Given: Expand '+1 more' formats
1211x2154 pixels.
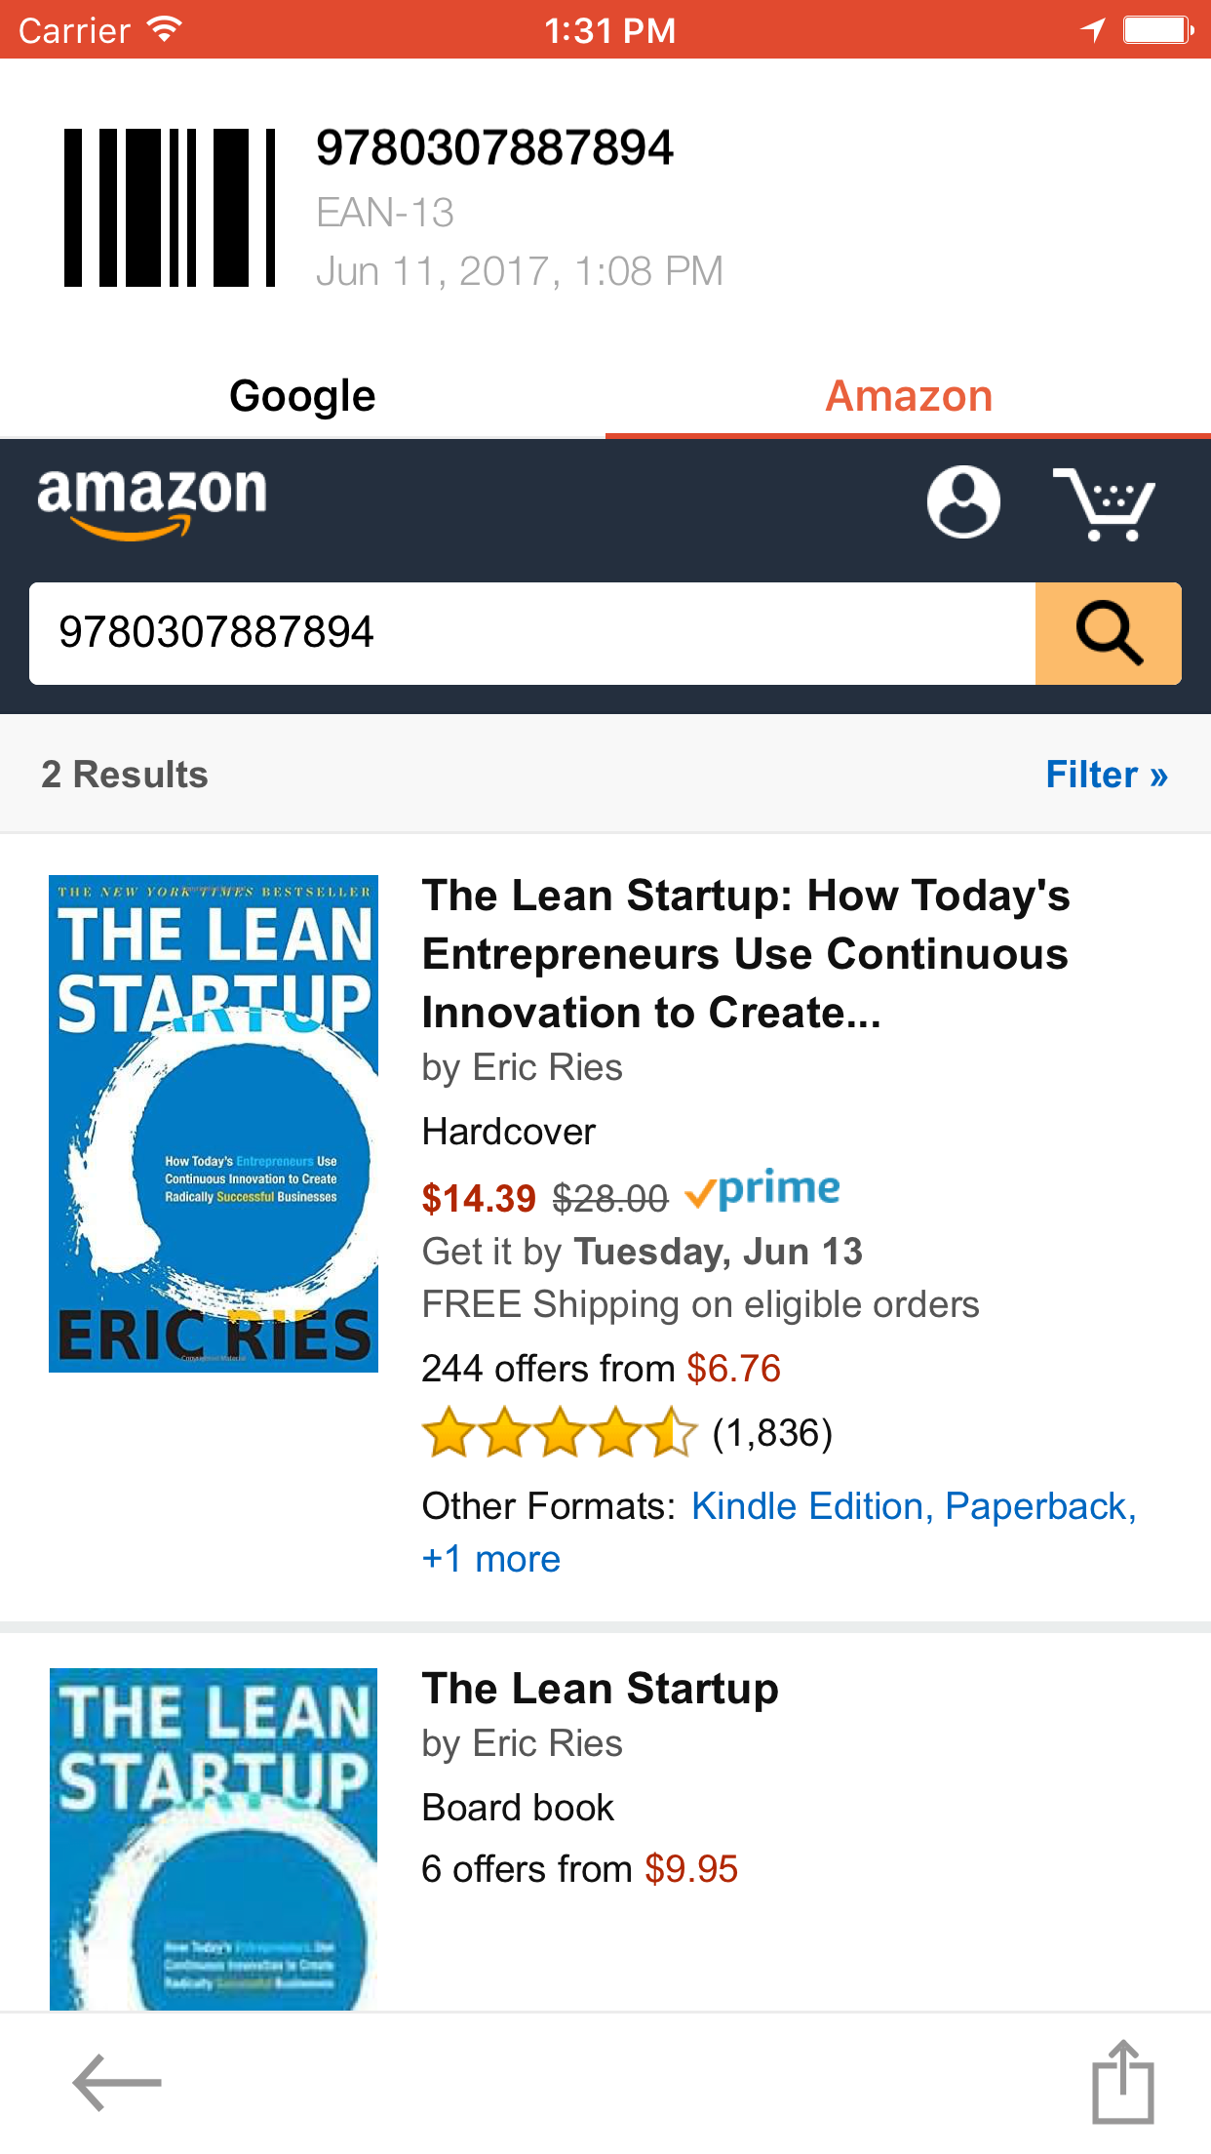Looking at the screenshot, I should (490, 1559).
